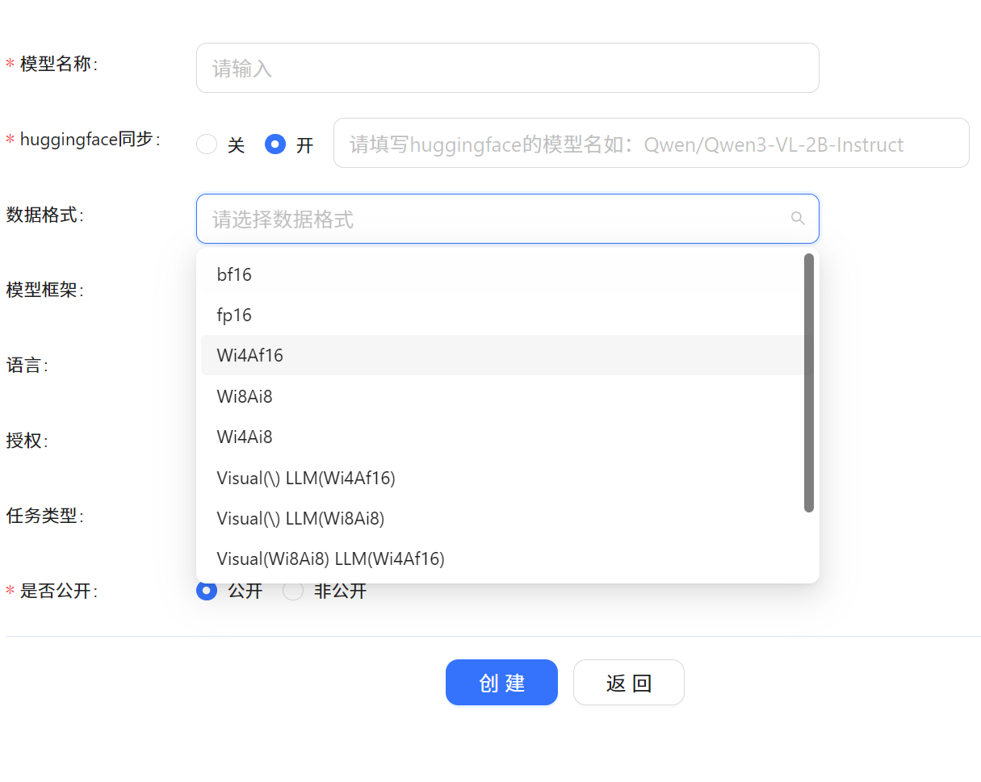Click the 模型名称 field label
This screenshot has height=782, width=981.
click(x=58, y=65)
